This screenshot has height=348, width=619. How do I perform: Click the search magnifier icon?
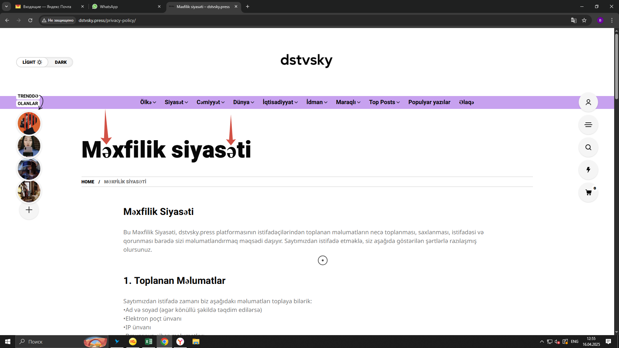(x=588, y=147)
